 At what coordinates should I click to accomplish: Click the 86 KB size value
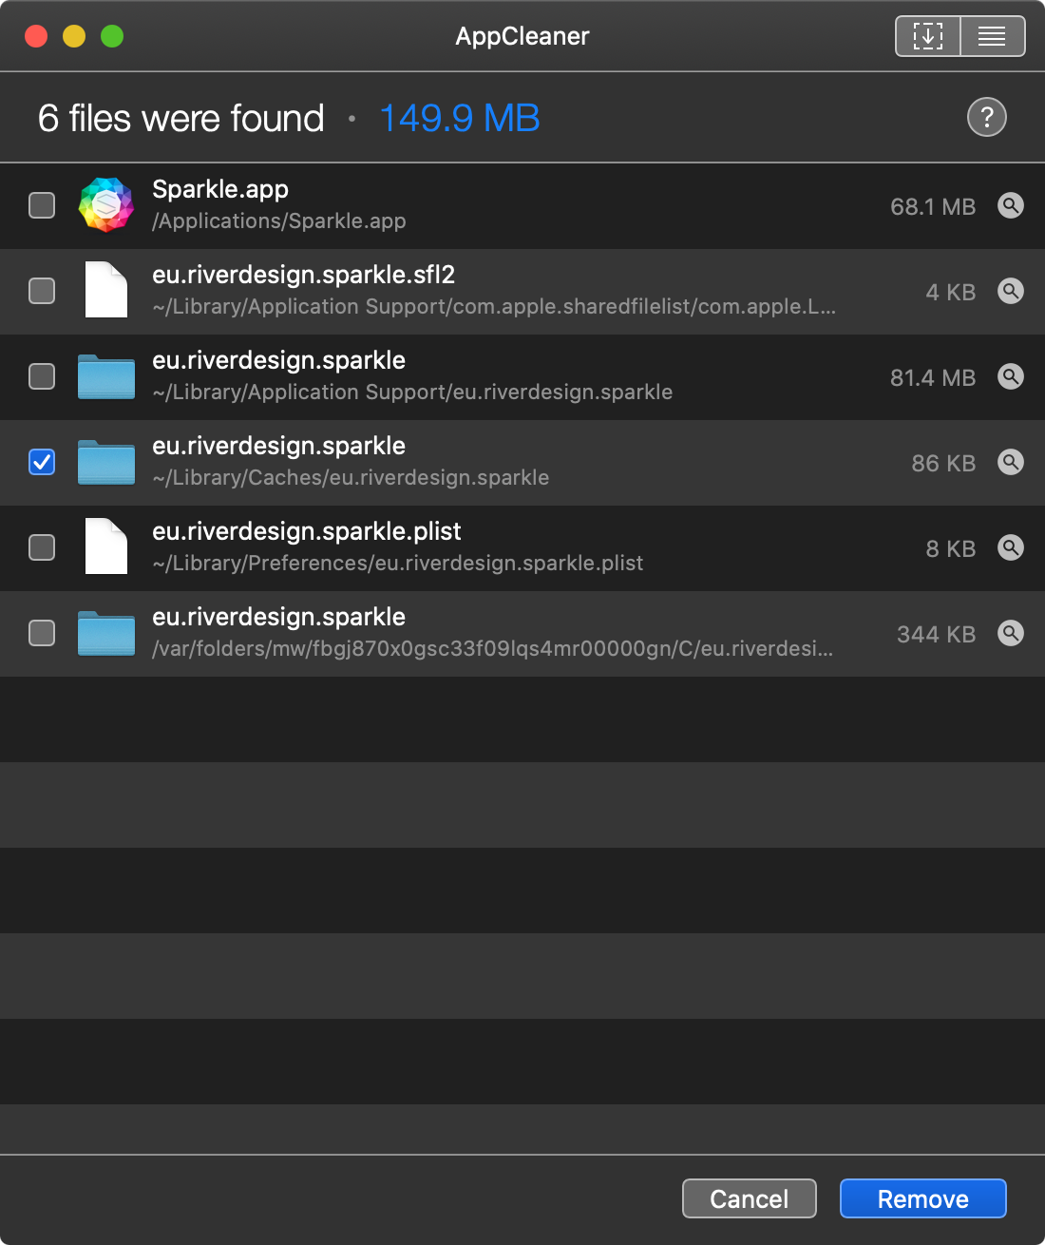(x=943, y=463)
